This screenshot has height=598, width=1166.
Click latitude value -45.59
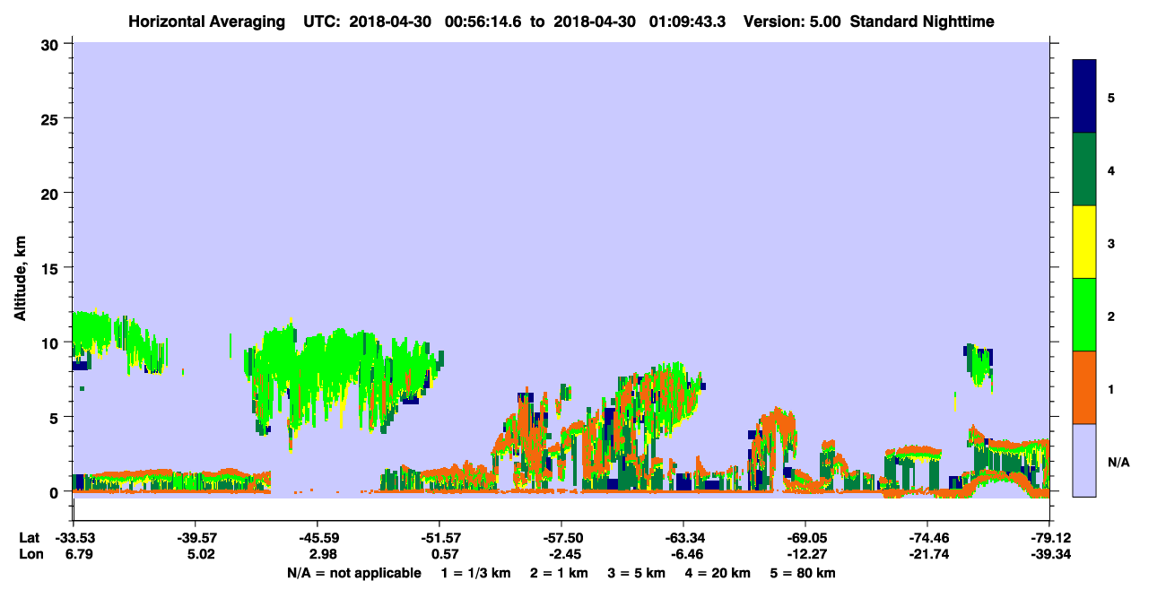[317, 537]
